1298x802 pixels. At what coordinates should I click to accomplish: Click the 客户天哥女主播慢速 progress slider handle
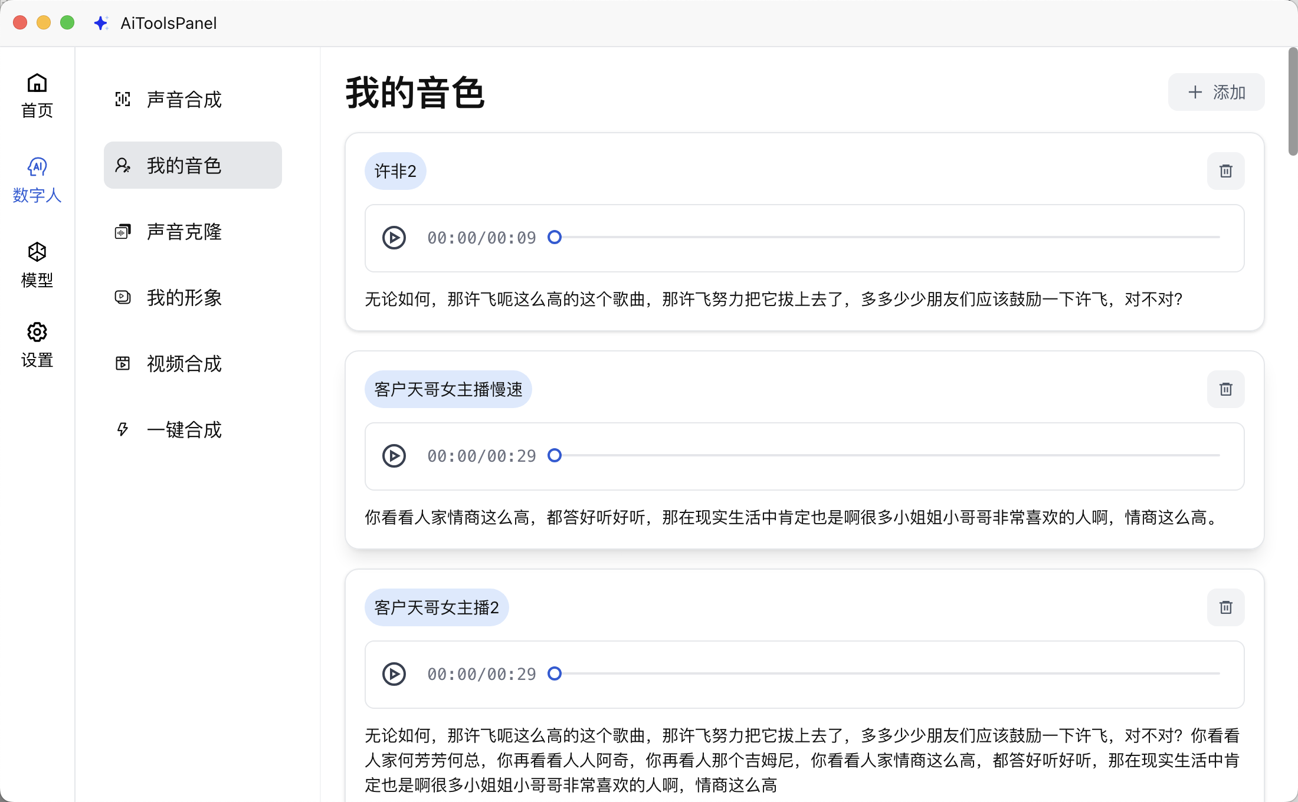pos(555,455)
